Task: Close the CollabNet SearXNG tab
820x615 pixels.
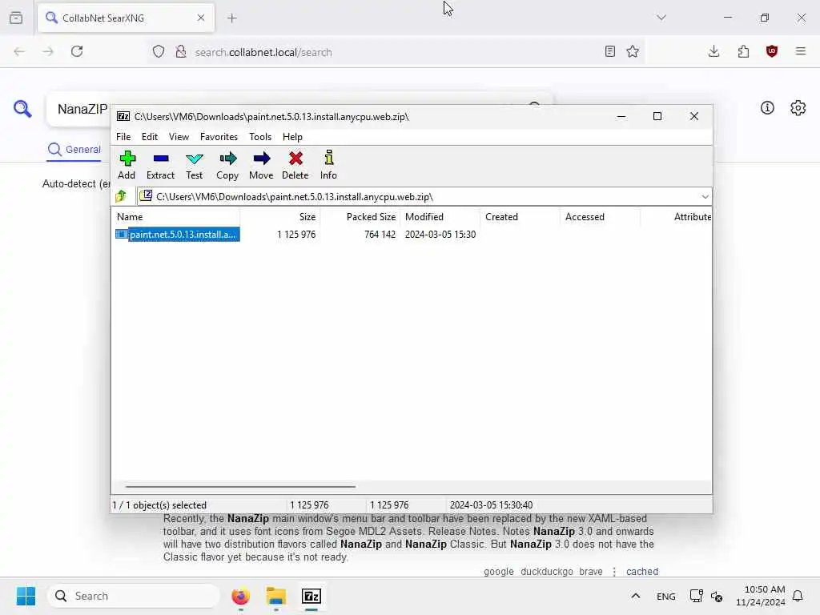Action: 201,18
